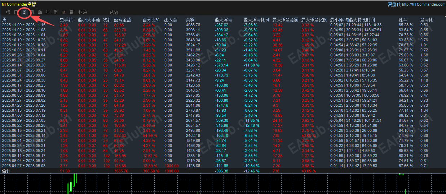Screen dimensions: 446x194
Task: Click the 最小|平均|最大持仓时间 header
Action: [x=352, y=20]
